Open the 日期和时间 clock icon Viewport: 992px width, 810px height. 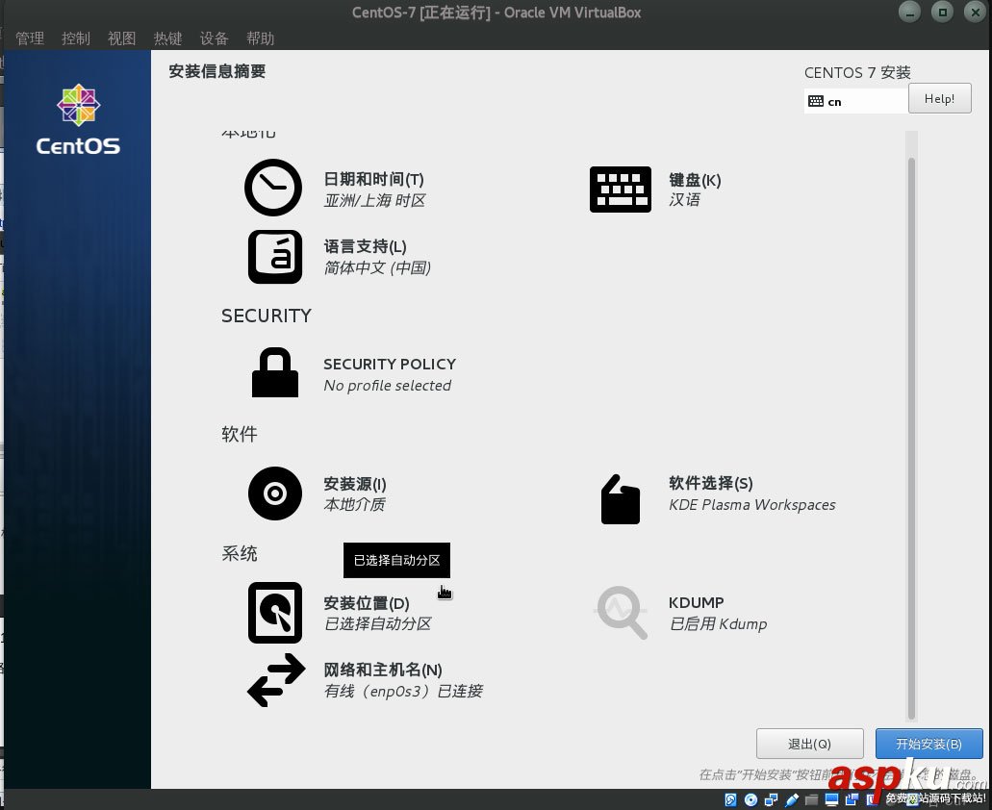tap(272, 189)
